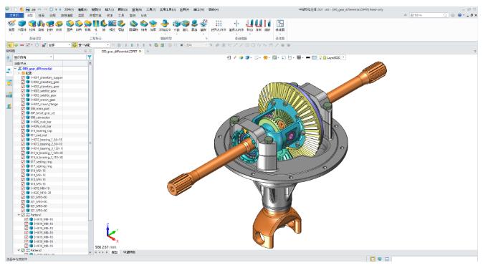The height and width of the screenshot is (268, 488).
Task: Click the blue help icon at top right
Action: 460,15
